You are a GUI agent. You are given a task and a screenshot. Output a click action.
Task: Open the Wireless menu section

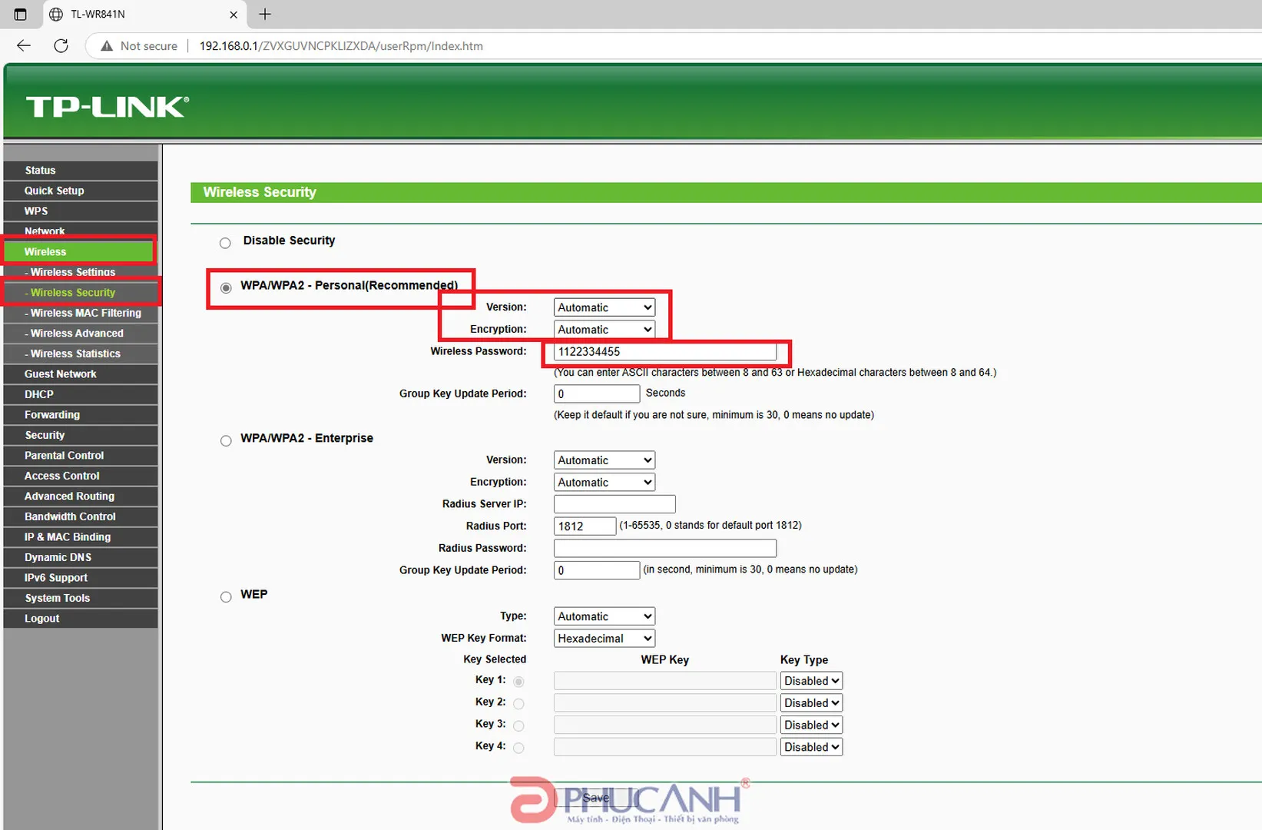[79, 252]
